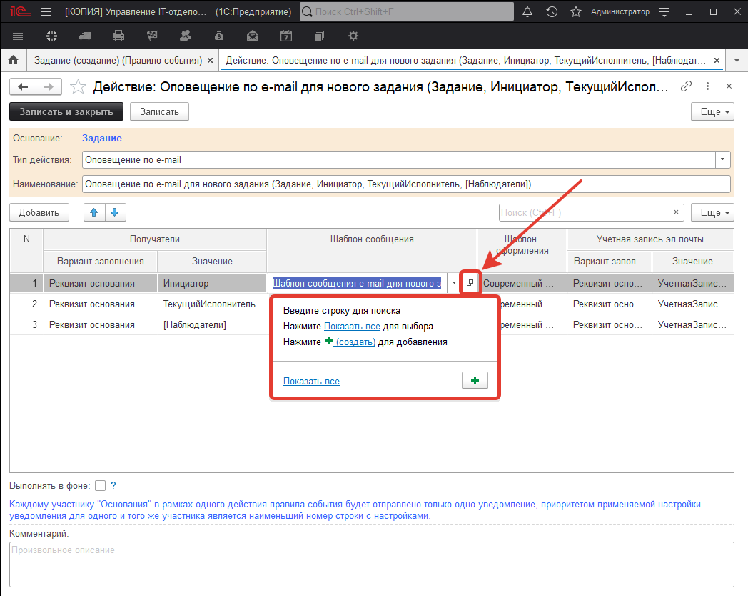Open the settings gear section icon
Image resolution: width=748 pixels, height=596 pixels.
tap(353, 36)
